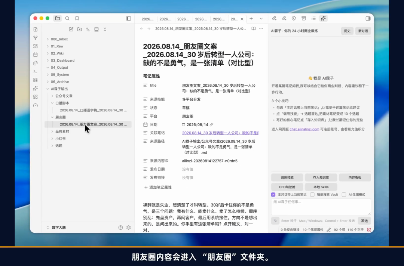Open the 内容看板 button
Image resolution: width=404 pixels, height=266 pixels.
(x=355, y=177)
